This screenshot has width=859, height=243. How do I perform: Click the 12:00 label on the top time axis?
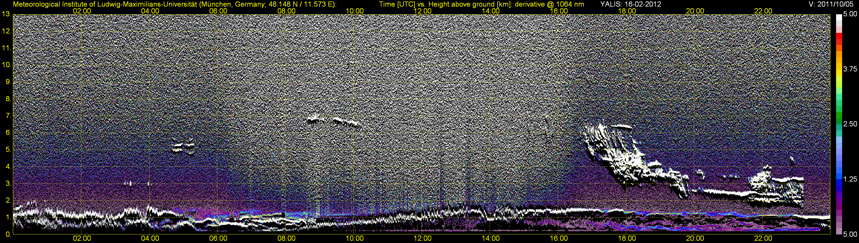423,11
